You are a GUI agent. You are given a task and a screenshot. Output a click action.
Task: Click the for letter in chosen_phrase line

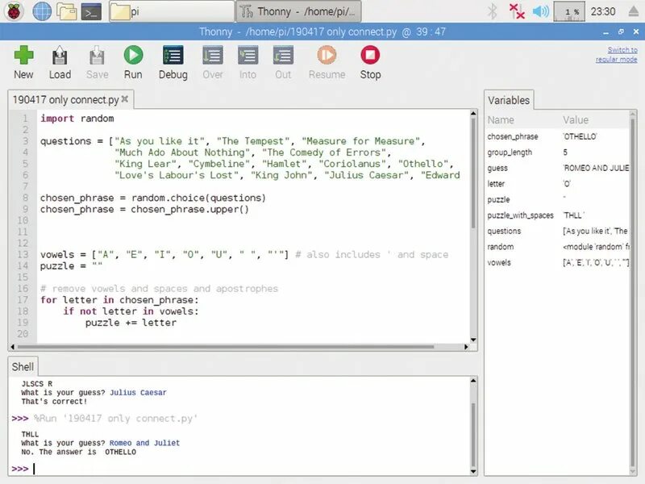click(119, 300)
